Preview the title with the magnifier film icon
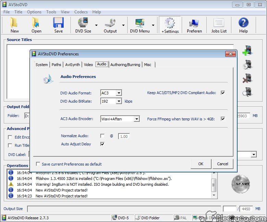 coord(247,92)
